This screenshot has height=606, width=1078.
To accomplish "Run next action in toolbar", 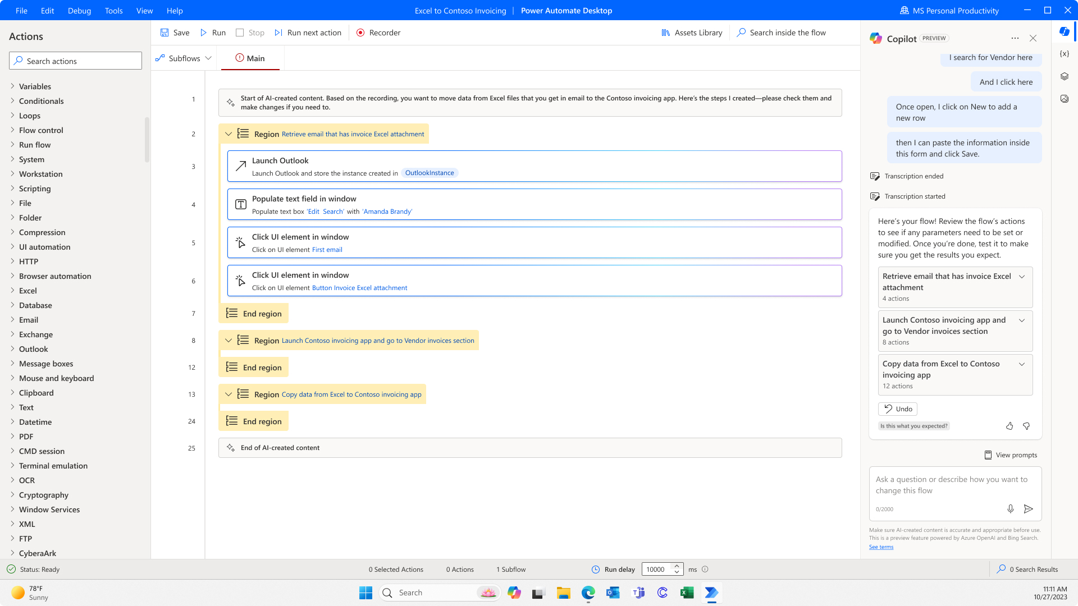I will pyautogui.click(x=308, y=33).
